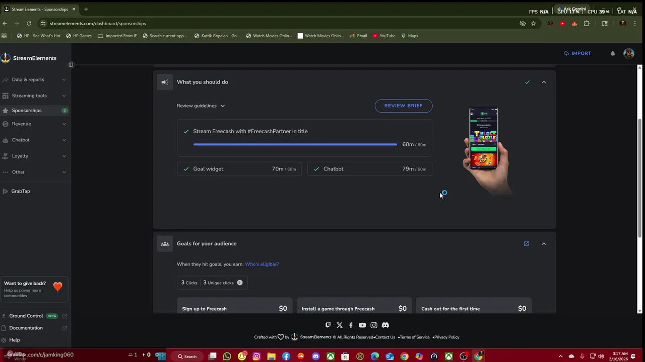645x362 pixels.
Task: Click the audience icon beside Goals for your audience
Action: click(165, 243)
